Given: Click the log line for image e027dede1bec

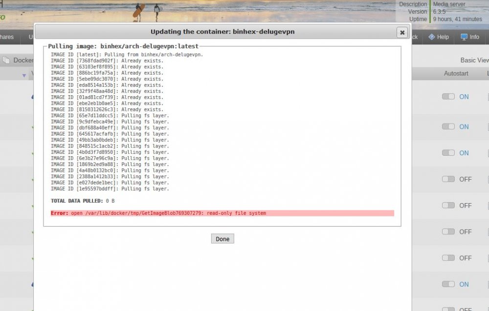Looking at the screenshot, I should click(110, 183).
